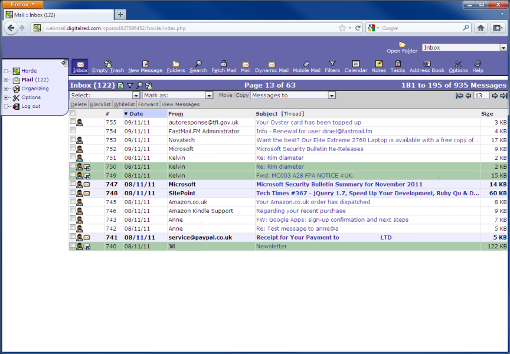The height and width of the screenshot is (354, 510).
Task: Select Log out in the sidebar
Action: (x=31, y=106)
